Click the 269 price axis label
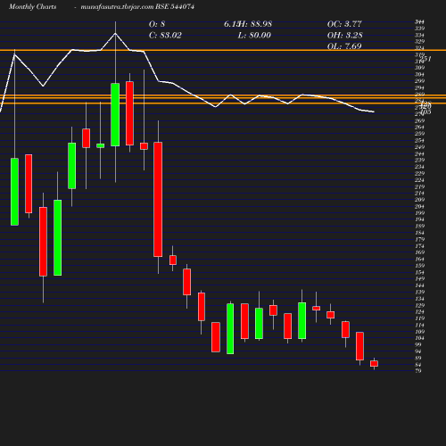The height and width of the screenshot is (446, 446). (x=419, y=120)
